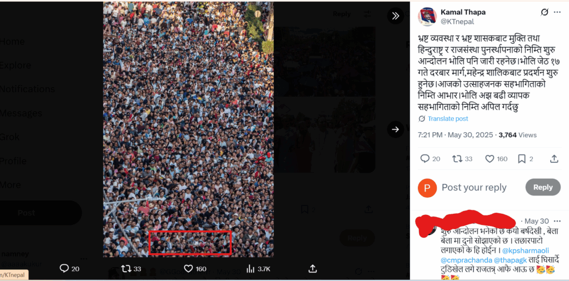Click the Translate post link

(448, 118)
